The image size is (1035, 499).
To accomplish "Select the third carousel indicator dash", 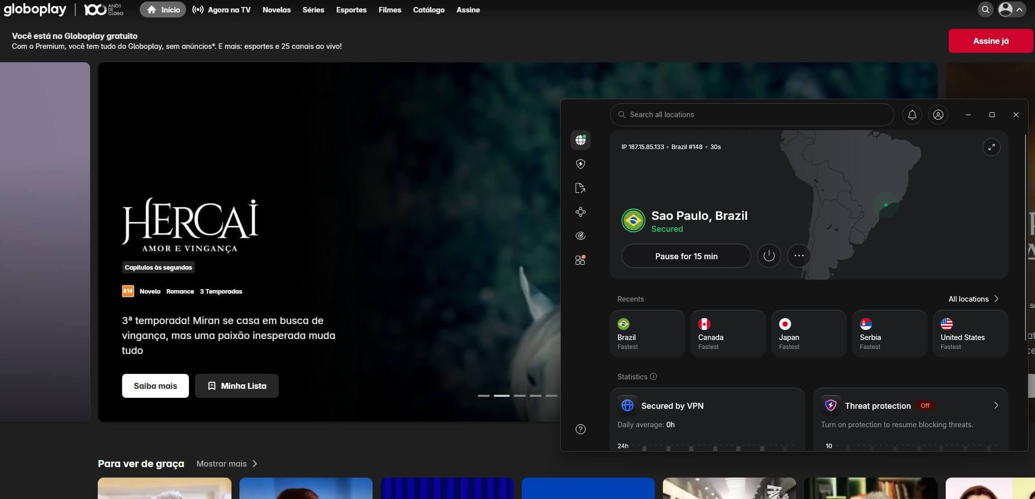I will click(519, 396).
